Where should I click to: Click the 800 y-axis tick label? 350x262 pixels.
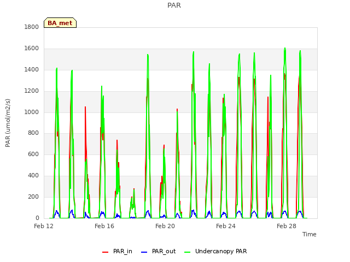coord(33,133)
